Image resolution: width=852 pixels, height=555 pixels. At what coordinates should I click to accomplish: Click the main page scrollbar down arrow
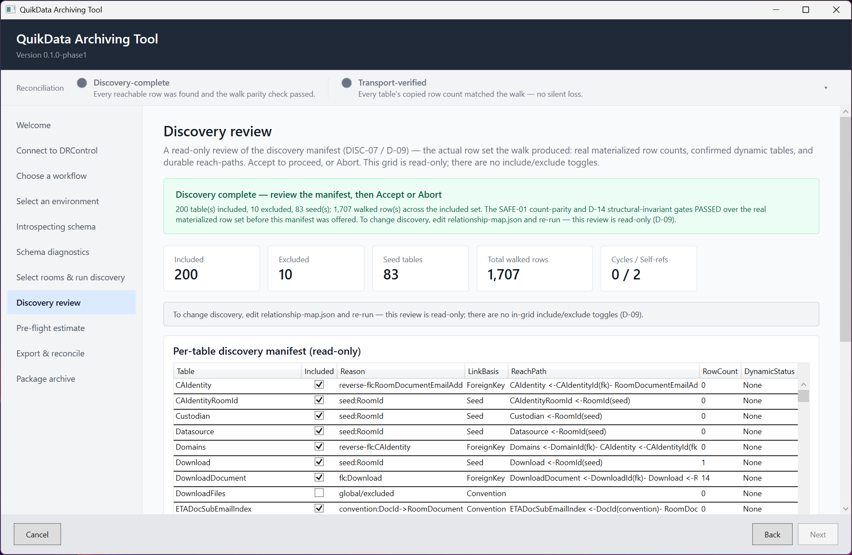tap(846, 509)
